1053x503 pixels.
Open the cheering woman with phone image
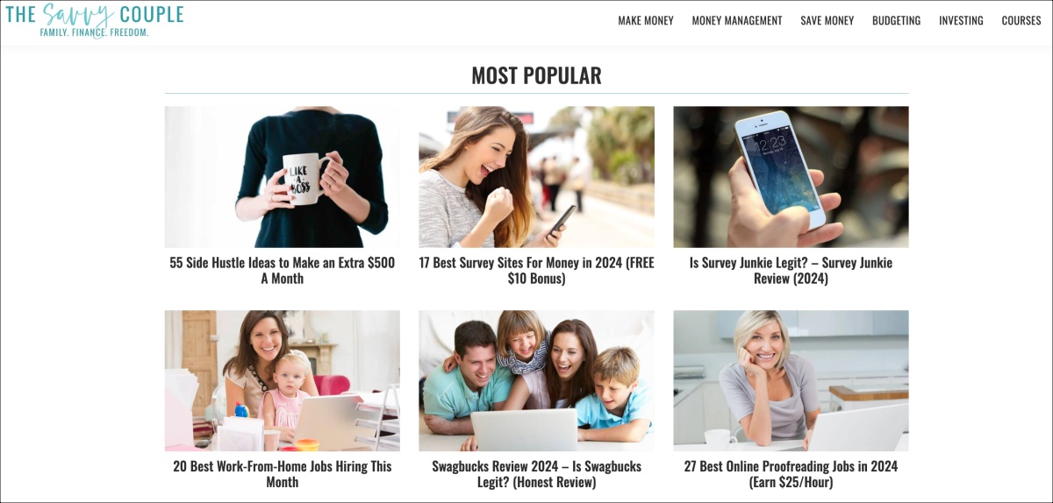(536, 177)
